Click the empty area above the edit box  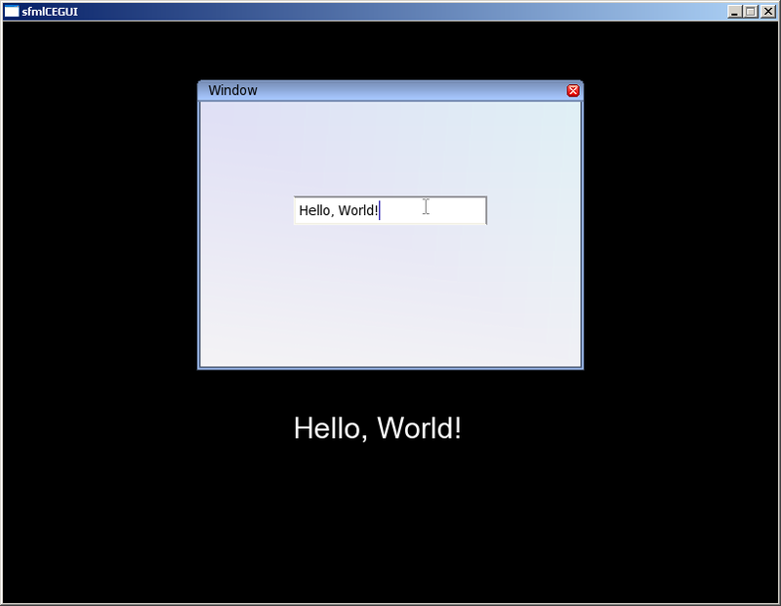point(390,147)
